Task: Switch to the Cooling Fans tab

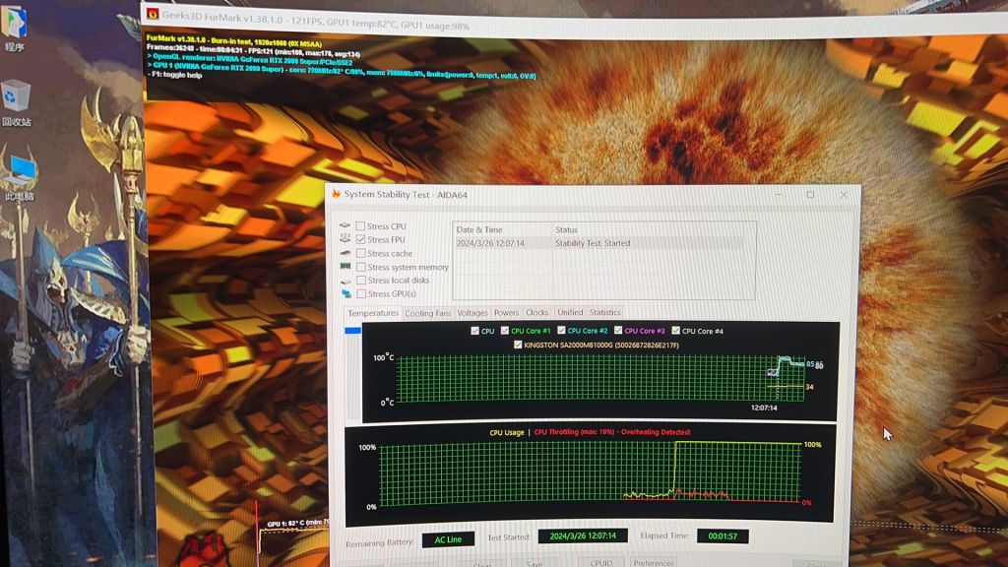Action: (427, 313)
